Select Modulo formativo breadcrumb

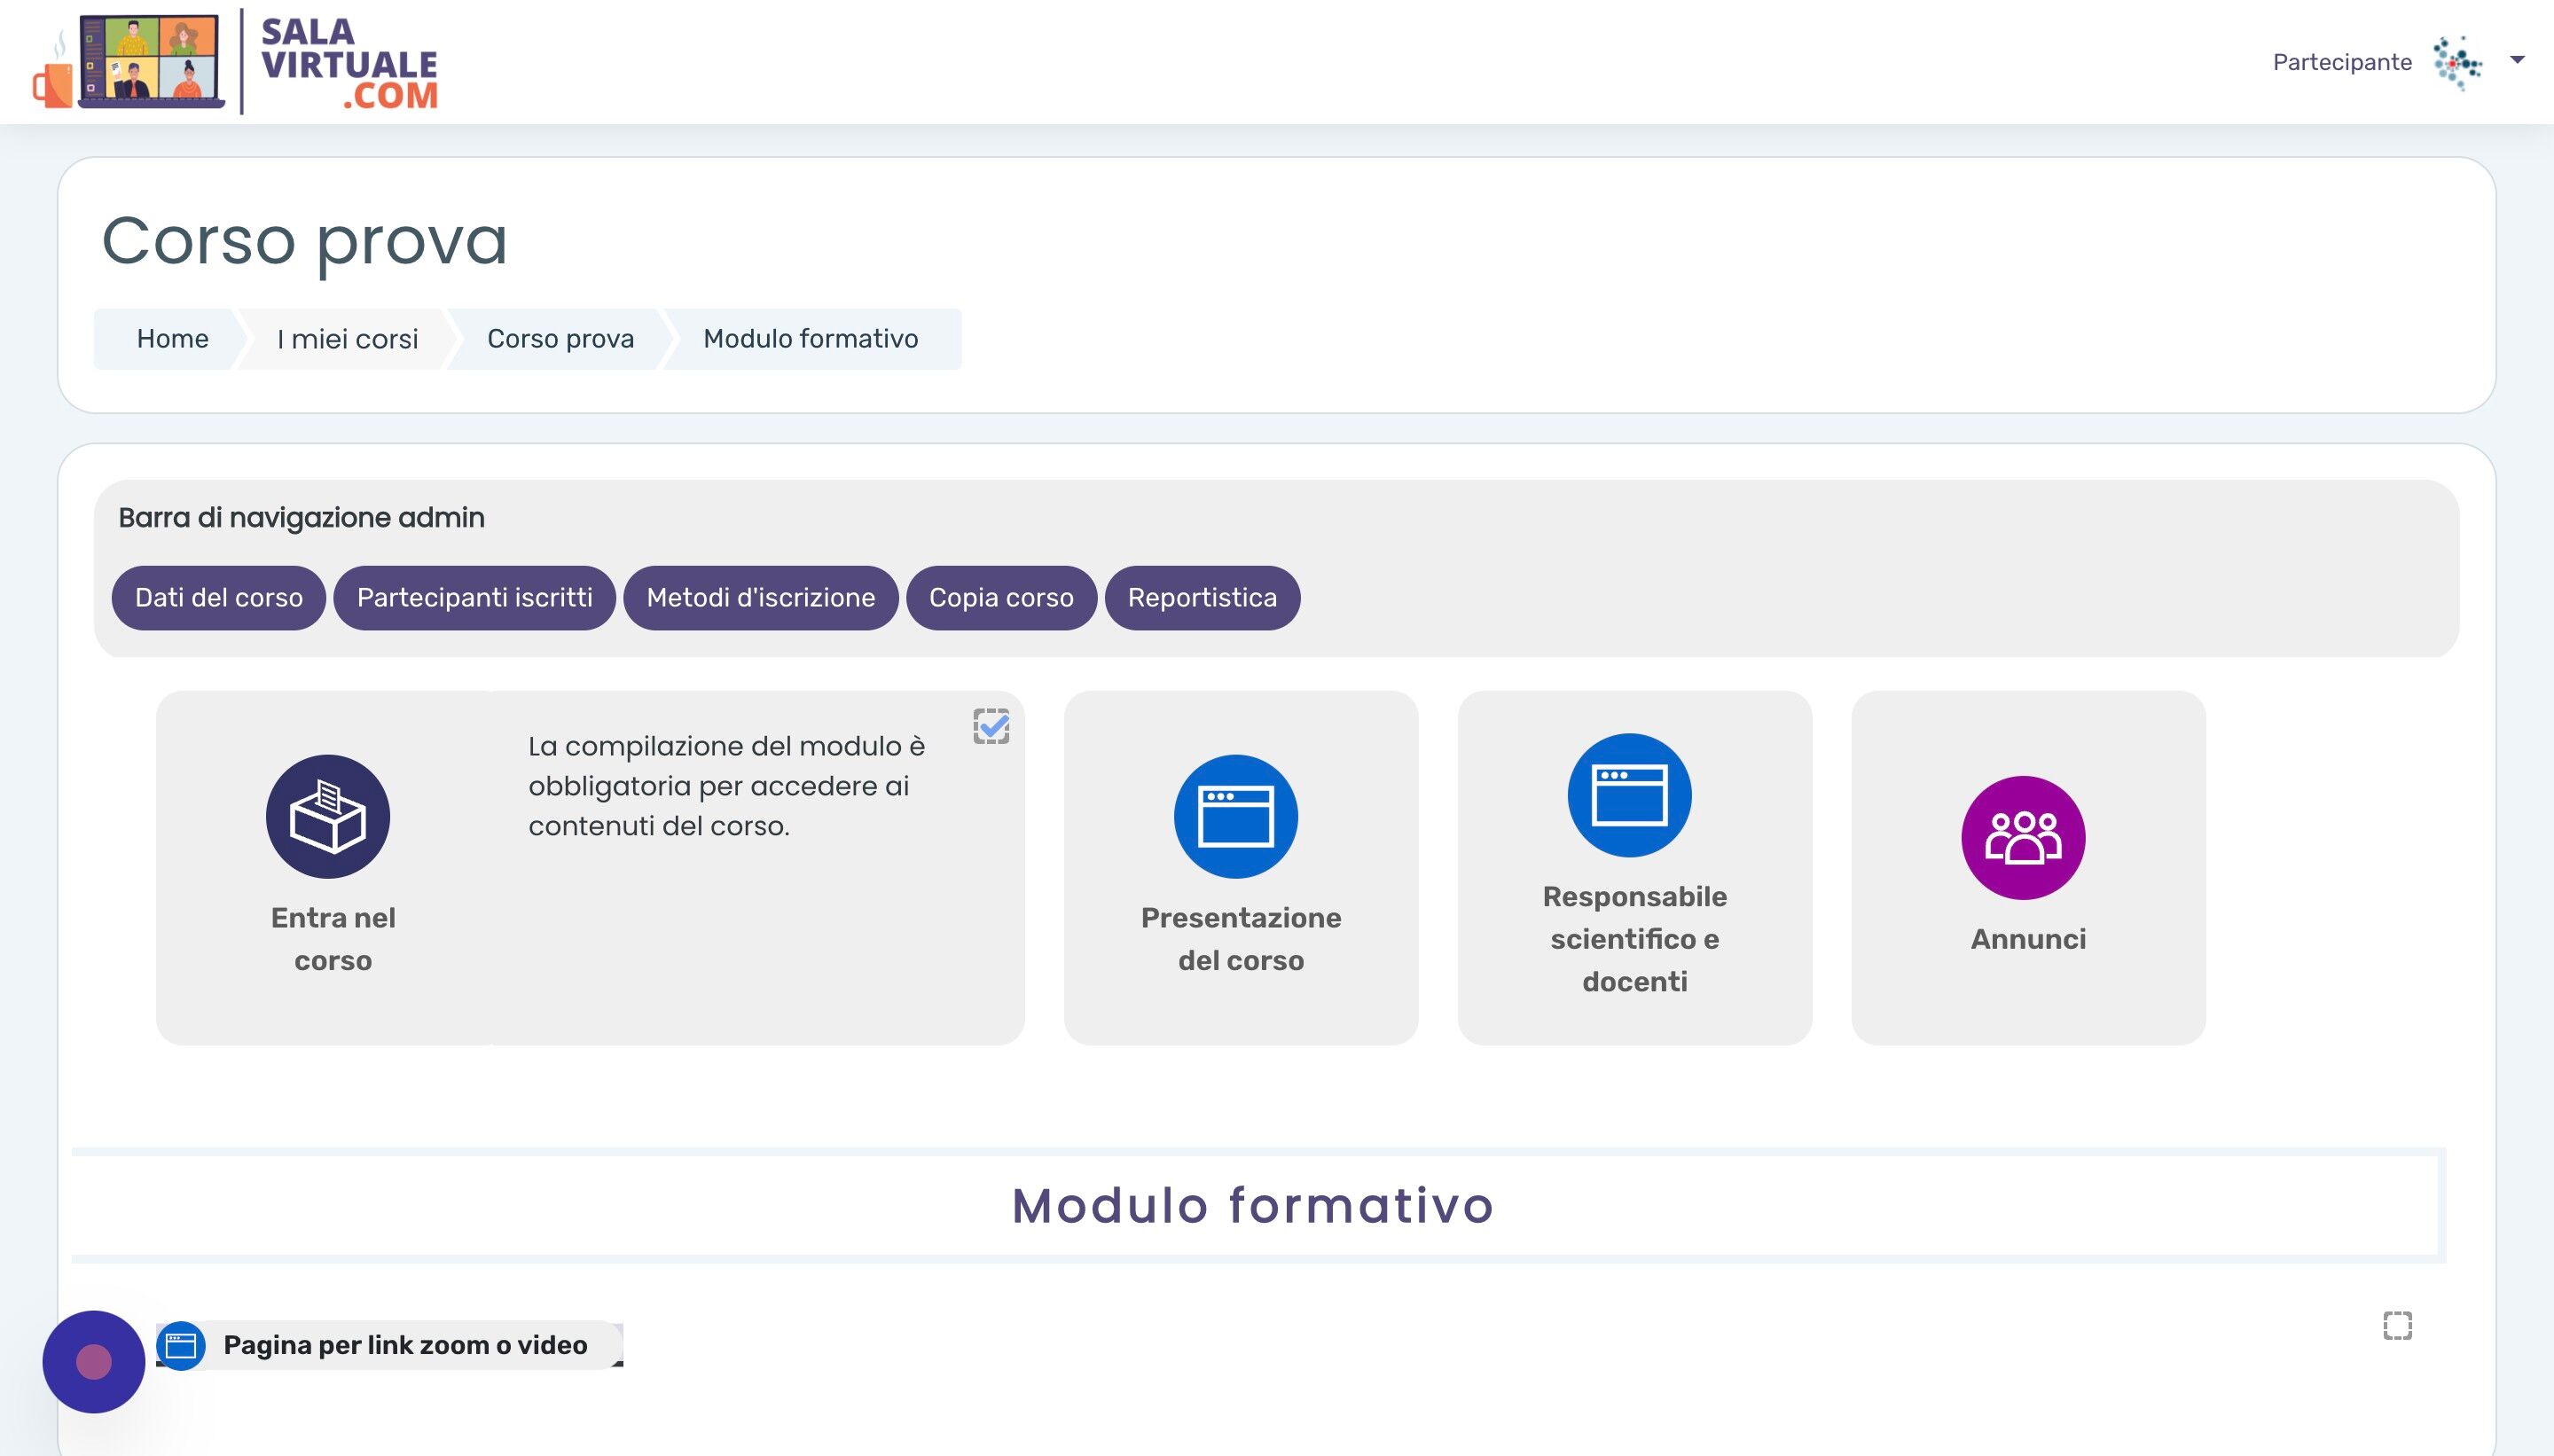(810, 339)
